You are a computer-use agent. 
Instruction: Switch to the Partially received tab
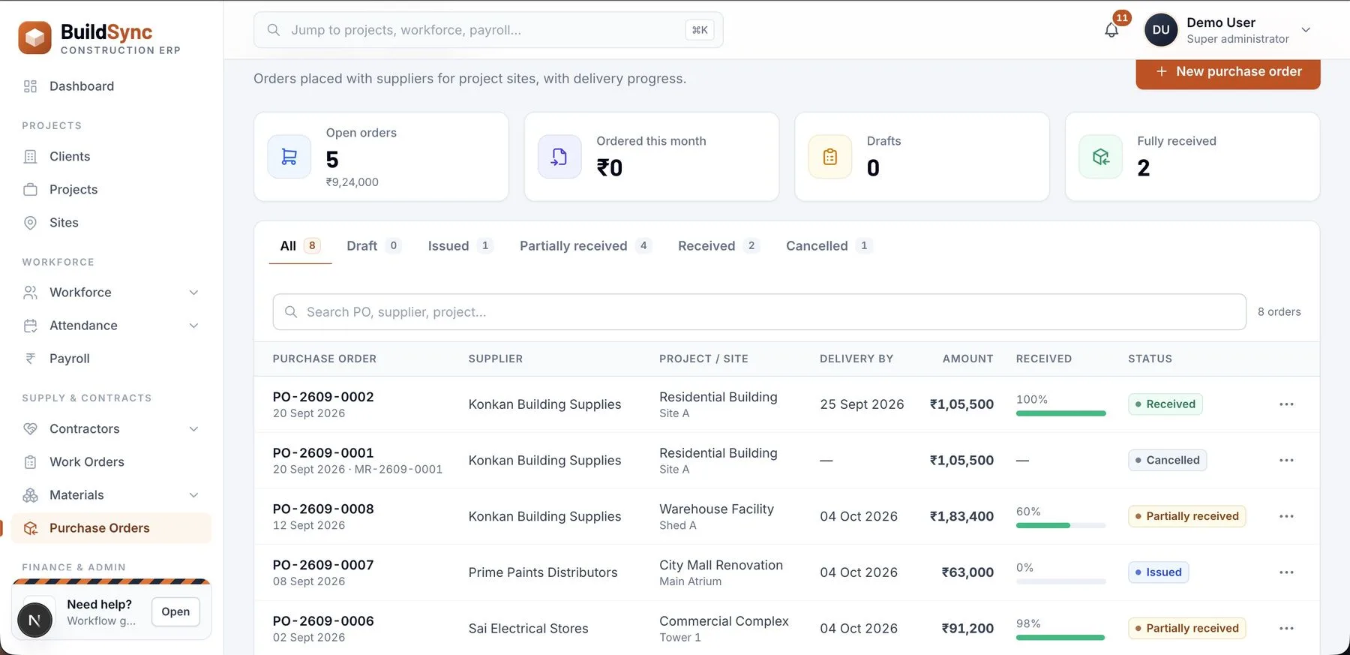pos(585,246)
